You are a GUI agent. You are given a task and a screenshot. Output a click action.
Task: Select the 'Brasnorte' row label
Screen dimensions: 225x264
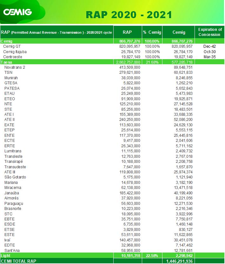pyautogui.click(x=13, y=208)
